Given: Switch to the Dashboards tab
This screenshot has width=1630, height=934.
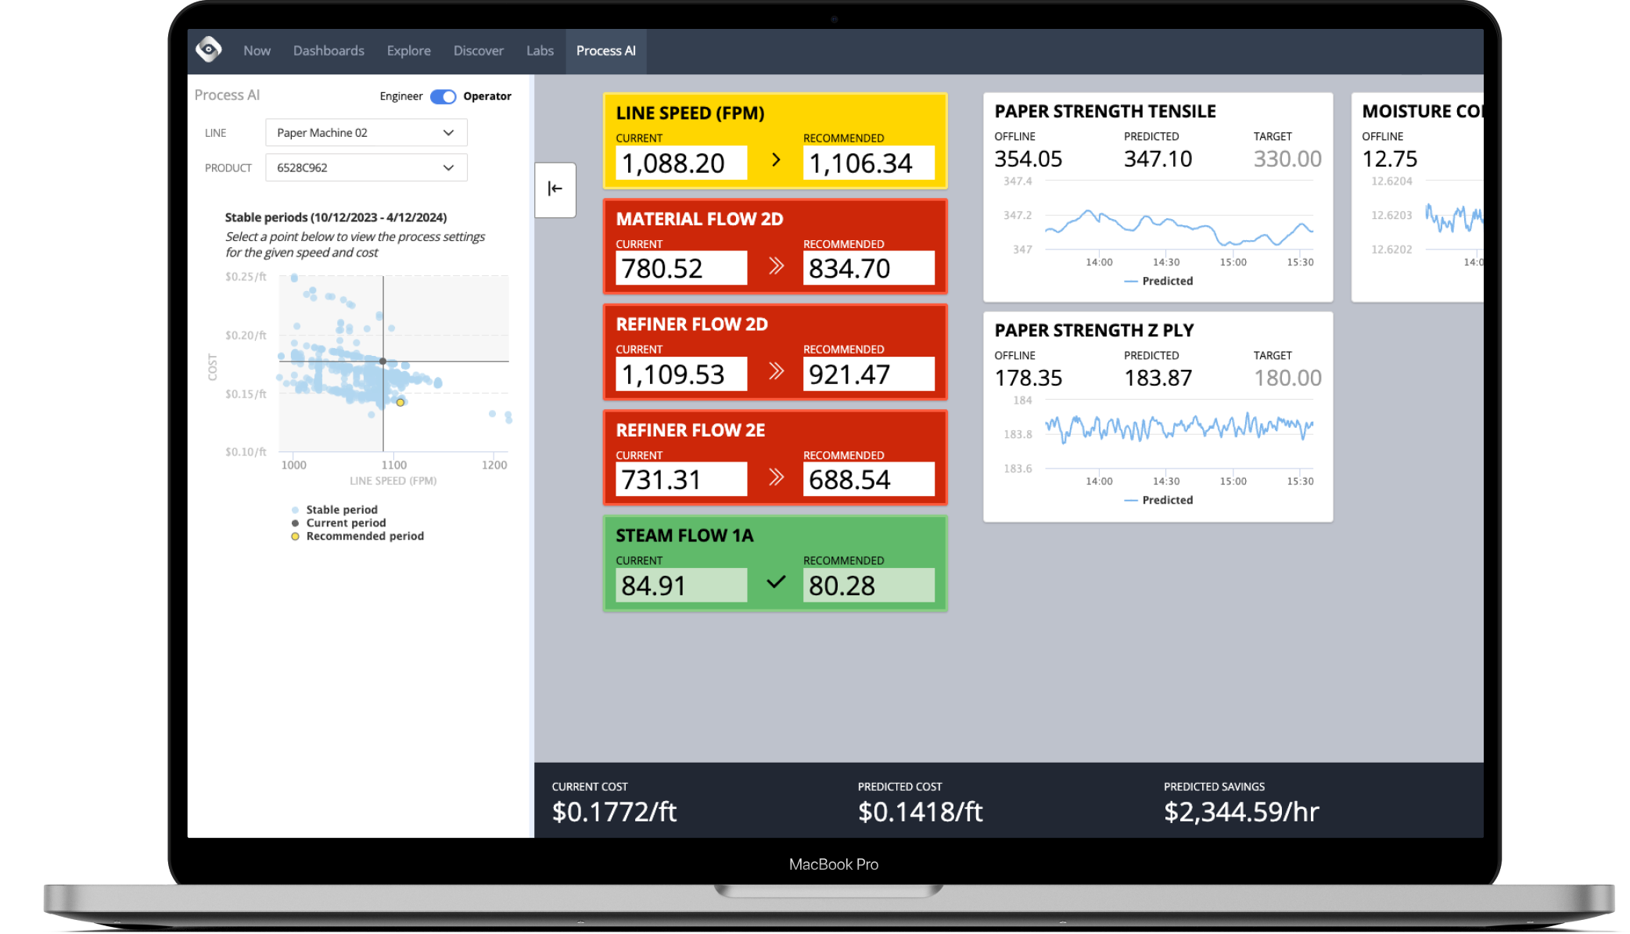Looking at the screenshot, I should coord(329,51).
